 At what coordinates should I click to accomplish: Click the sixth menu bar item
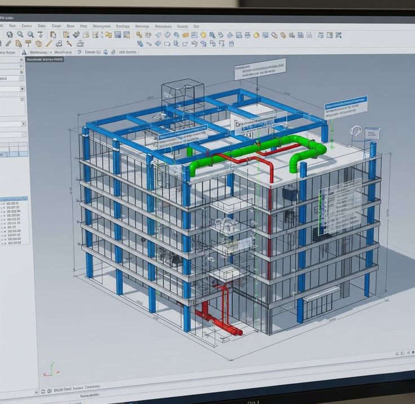point(70,26)
